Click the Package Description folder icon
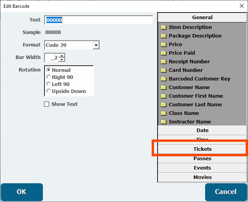Viewport: 248px width, 202px height. coord(163,36)
